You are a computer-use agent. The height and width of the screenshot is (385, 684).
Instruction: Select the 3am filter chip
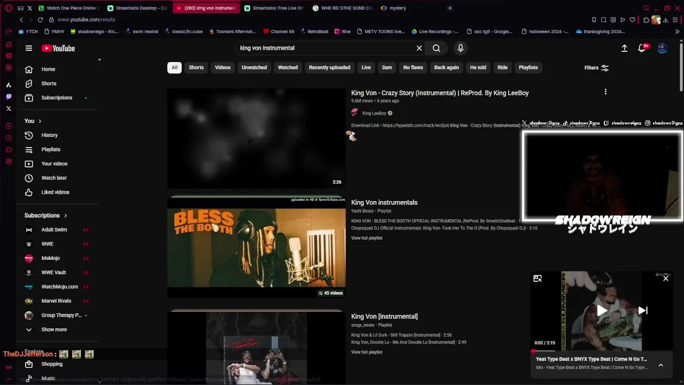click(x=387, y=67)
